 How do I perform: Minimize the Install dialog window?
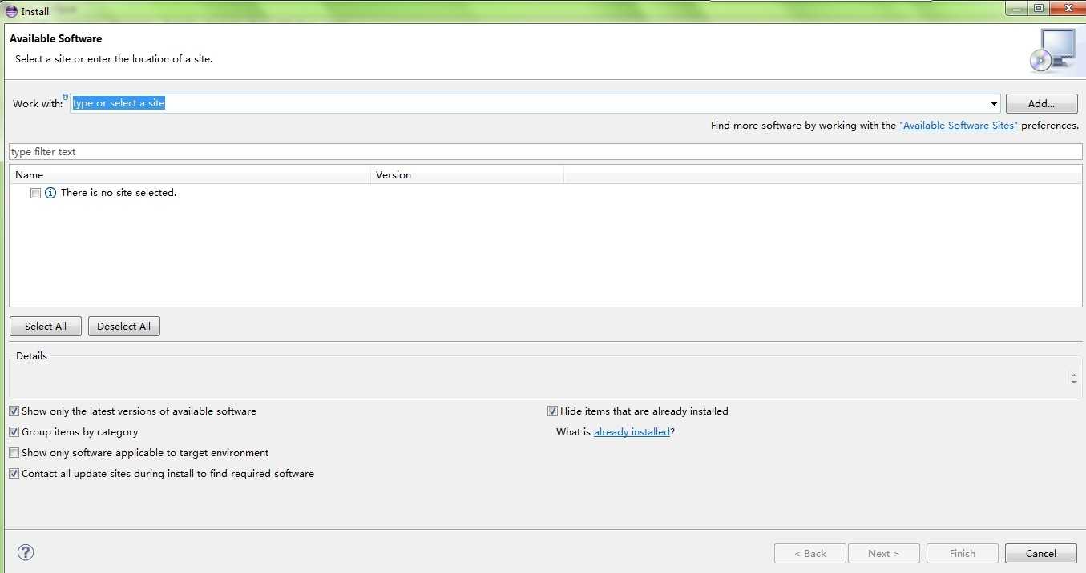click(x=1017, y=7)
